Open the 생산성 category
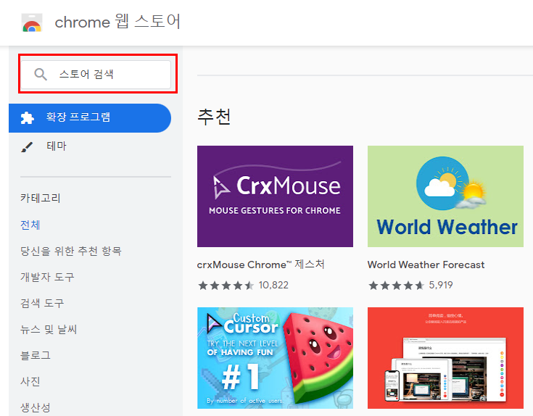Screen dimensions: 533x416 pyautogui.click(x=36, y=407)
